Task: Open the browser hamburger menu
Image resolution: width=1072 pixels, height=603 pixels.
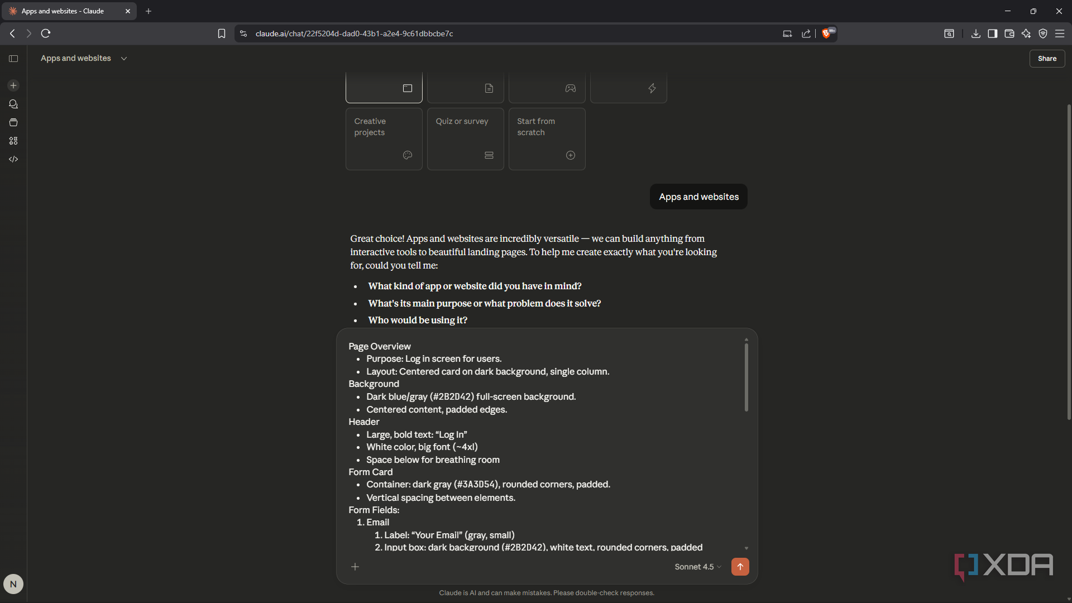Action: (1059, 33)
